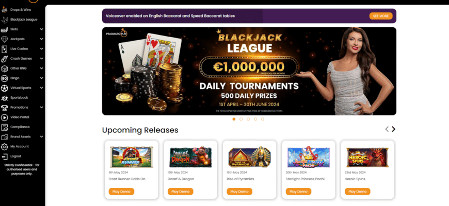Play Demo for Front Runner Odds On
Viewport: 449px width, 206px height.
121,192
